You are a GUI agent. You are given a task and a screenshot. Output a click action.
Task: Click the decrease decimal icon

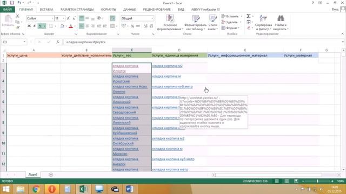pos(151,26)
